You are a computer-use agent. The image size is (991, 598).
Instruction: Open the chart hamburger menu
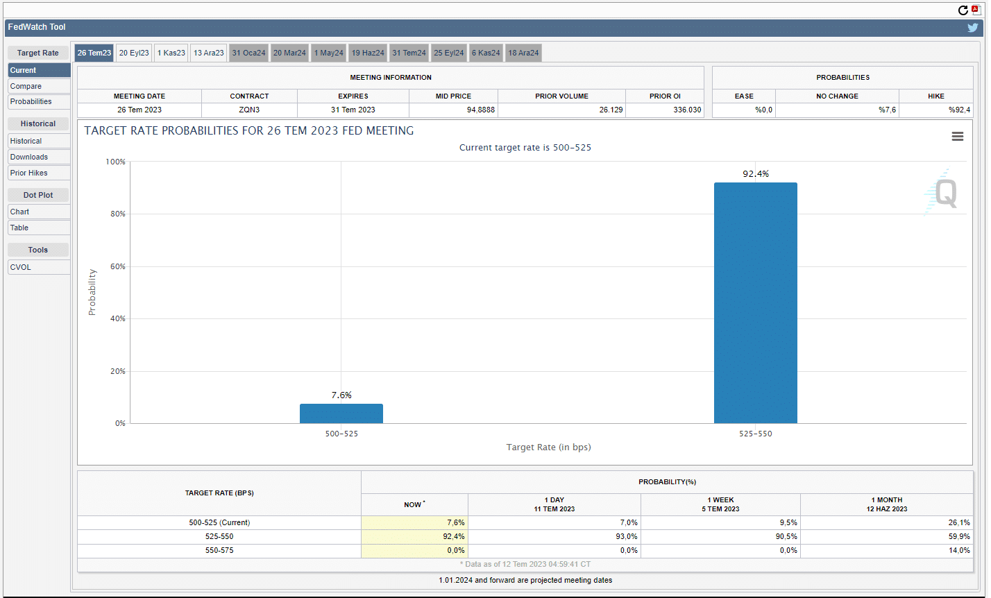click(x=957, y=137)
